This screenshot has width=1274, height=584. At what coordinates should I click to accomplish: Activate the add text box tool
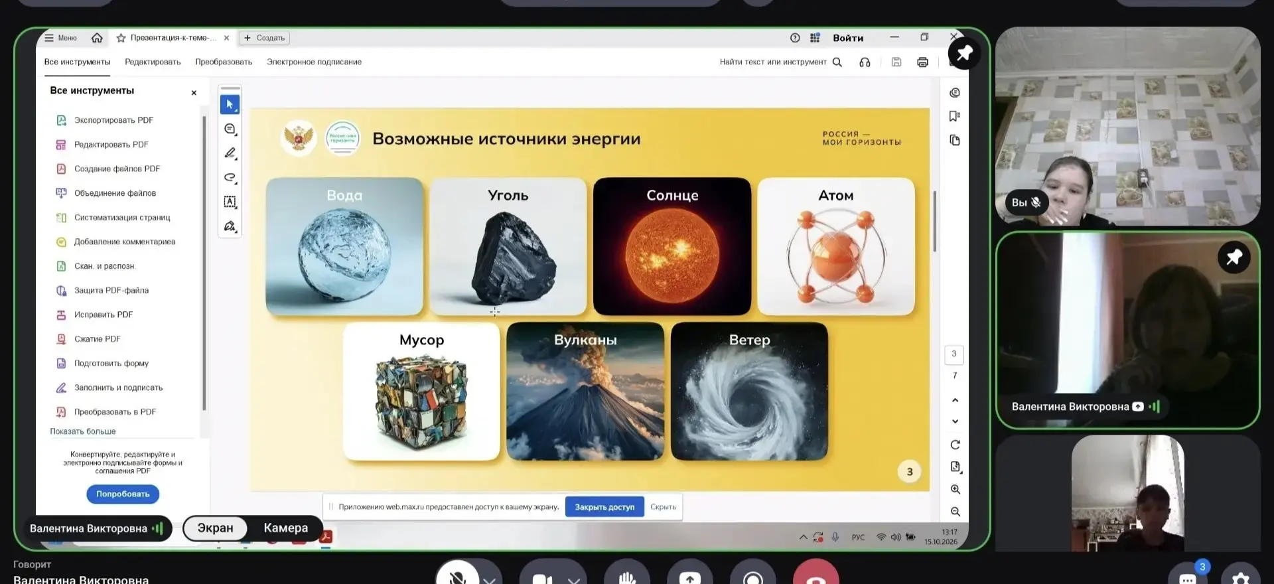coord(230,202)
